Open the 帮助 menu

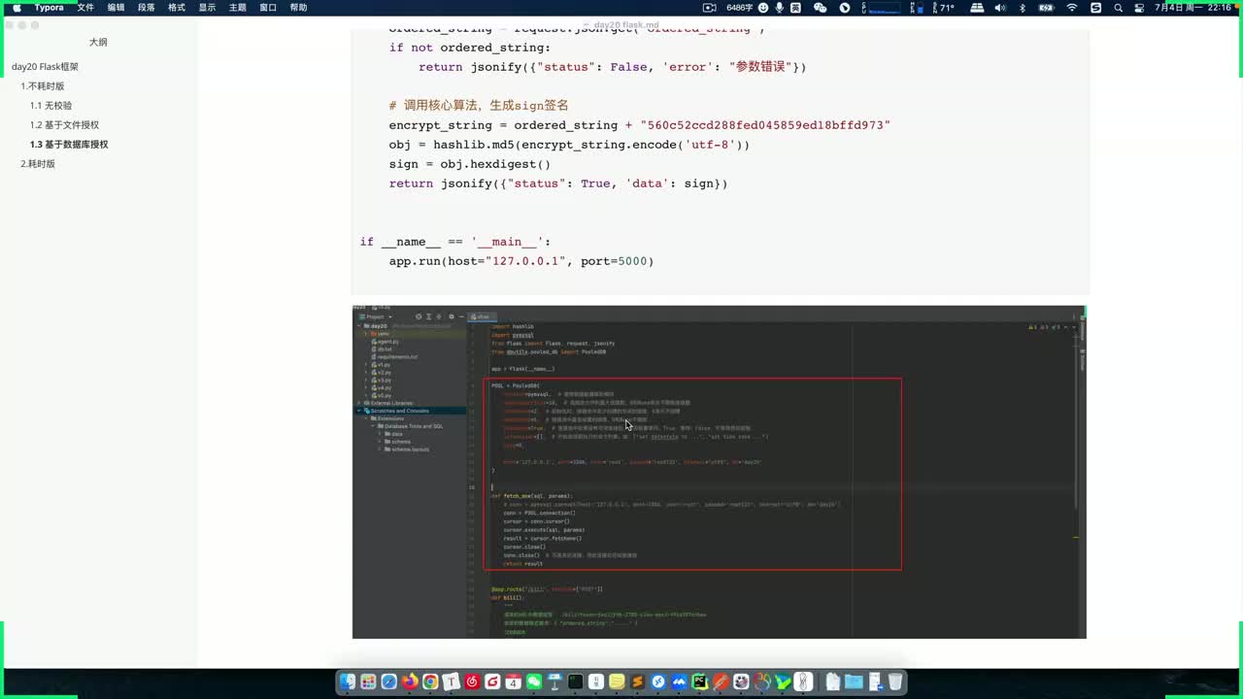click(298, 8)
